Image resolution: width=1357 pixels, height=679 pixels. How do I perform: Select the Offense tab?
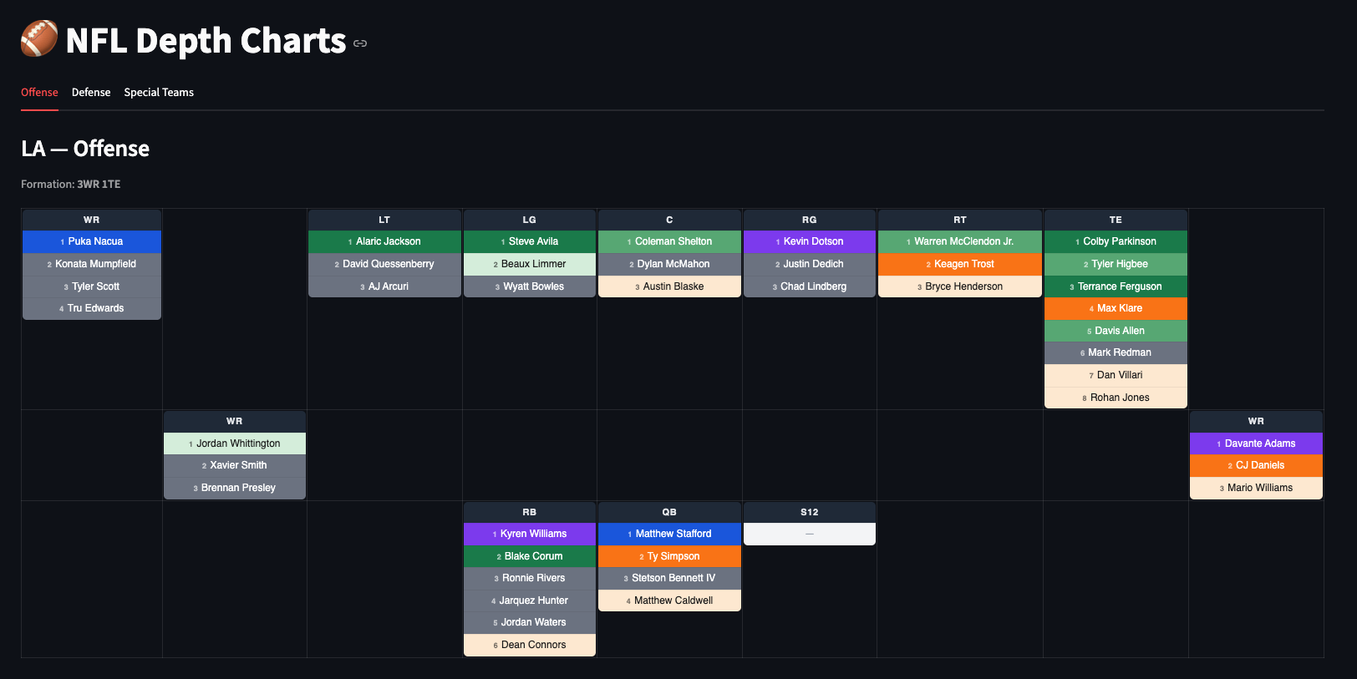pyautogui.click(x=39, y=92)
